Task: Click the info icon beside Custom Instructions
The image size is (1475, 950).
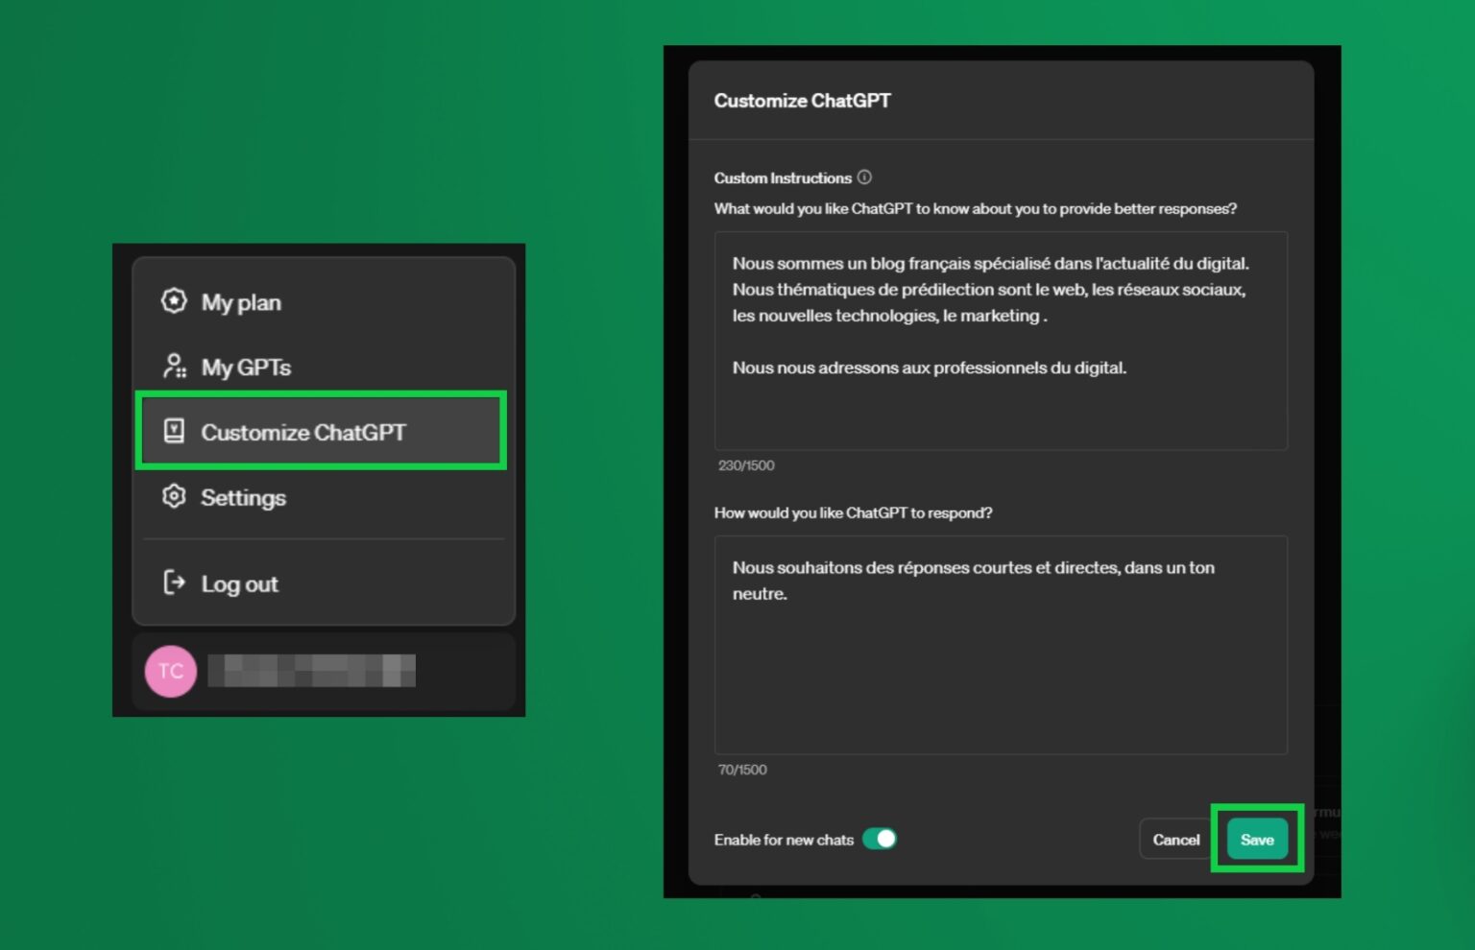Action: pos(864,178)
